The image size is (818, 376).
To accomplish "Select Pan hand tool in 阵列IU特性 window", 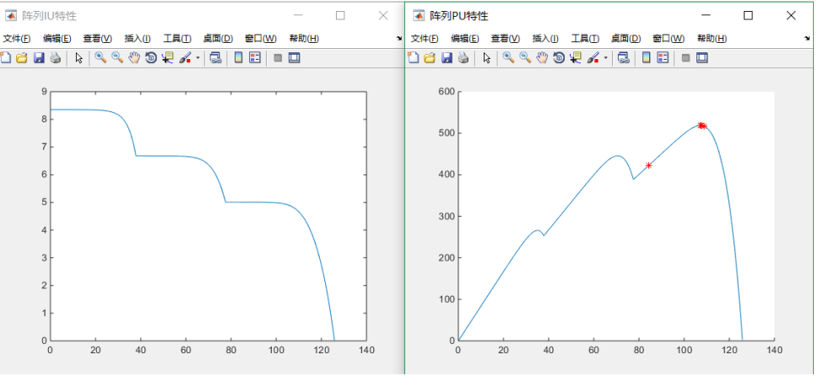I will [134, 58].
